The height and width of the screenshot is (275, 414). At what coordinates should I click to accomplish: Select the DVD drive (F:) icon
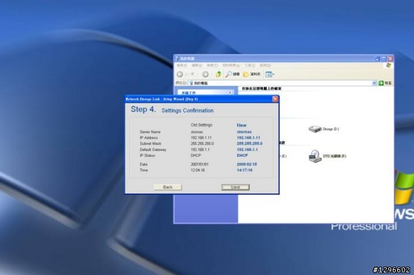pos(315,156)
